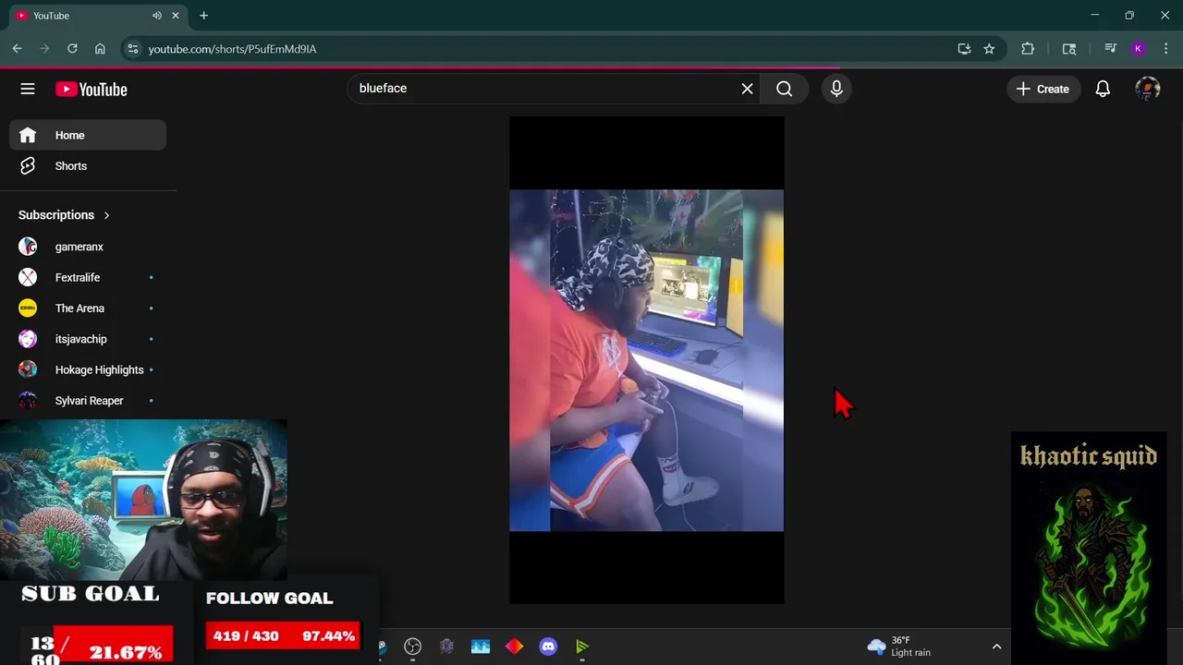Viewport: 1183px width, 665px height.
Task: Open a new browser tab
Action: [x=203, y=16]
